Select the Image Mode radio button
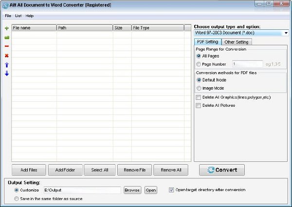This screenshot has height=207, width=292. coord(199,88)
